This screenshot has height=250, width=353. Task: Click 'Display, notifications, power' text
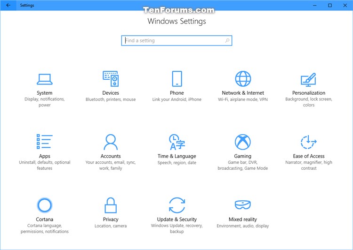[45, 102]
